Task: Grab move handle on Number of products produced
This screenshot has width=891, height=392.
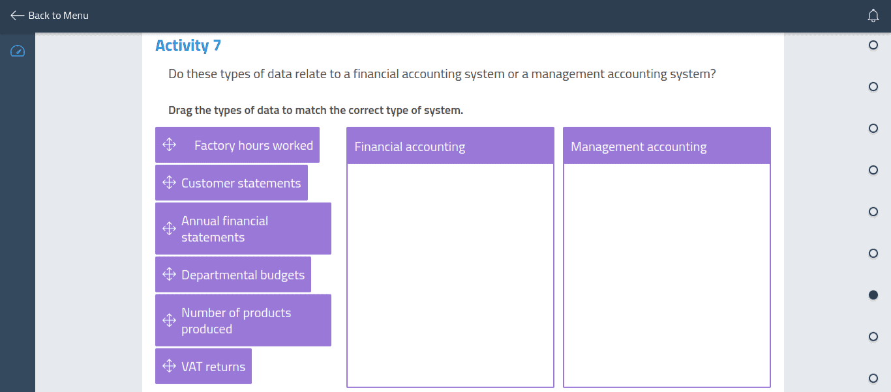Action: [x=169, y=320]
